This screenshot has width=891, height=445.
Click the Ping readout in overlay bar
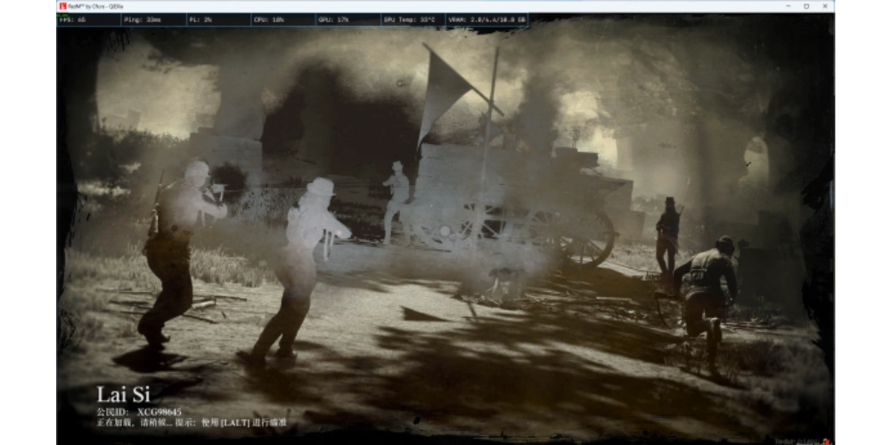[143, 19]
